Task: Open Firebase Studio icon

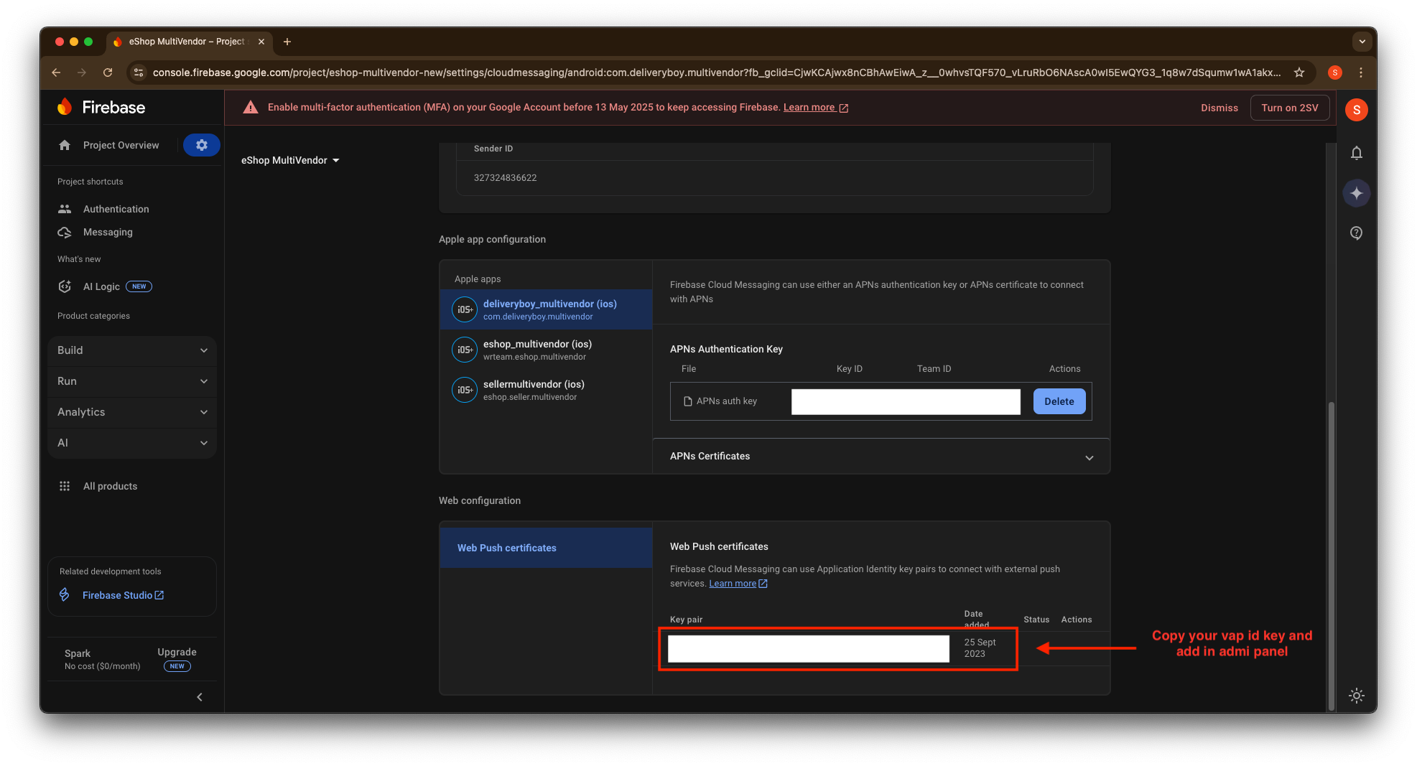Action: point(65,595)
